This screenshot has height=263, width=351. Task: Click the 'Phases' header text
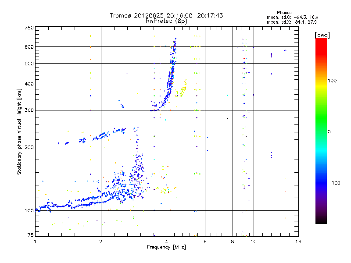284,13
